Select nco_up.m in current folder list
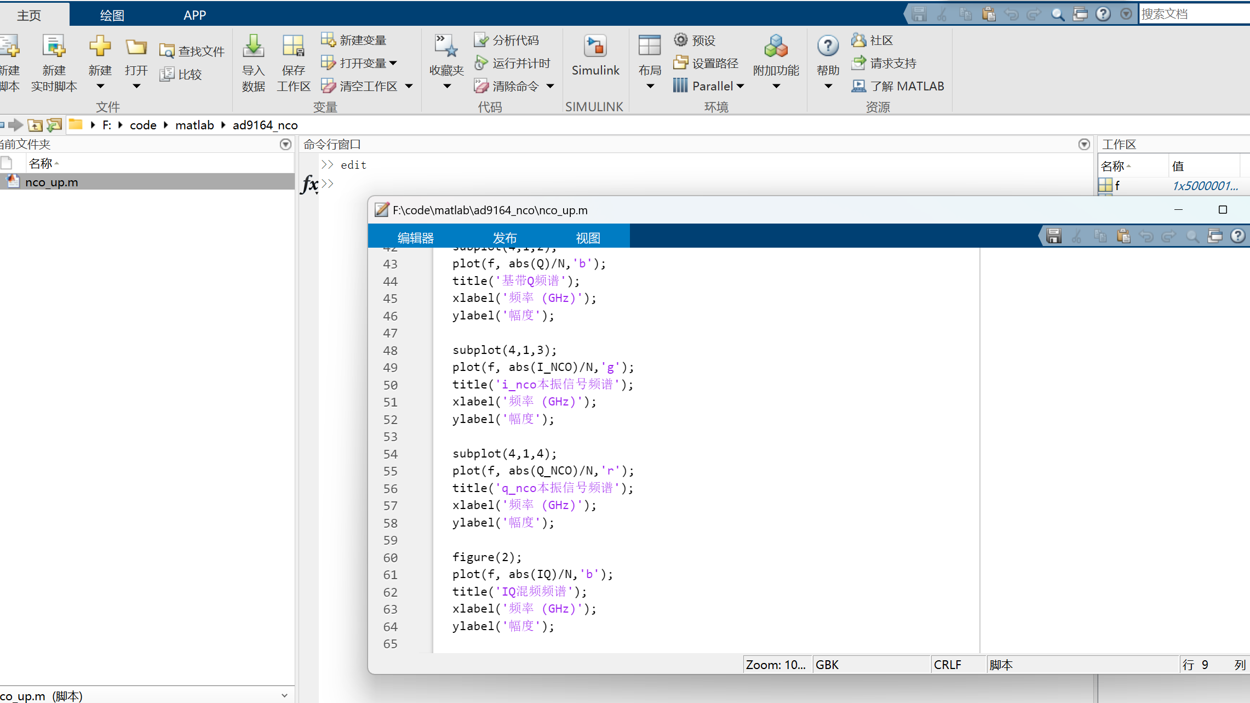 [x=51, y=182]
